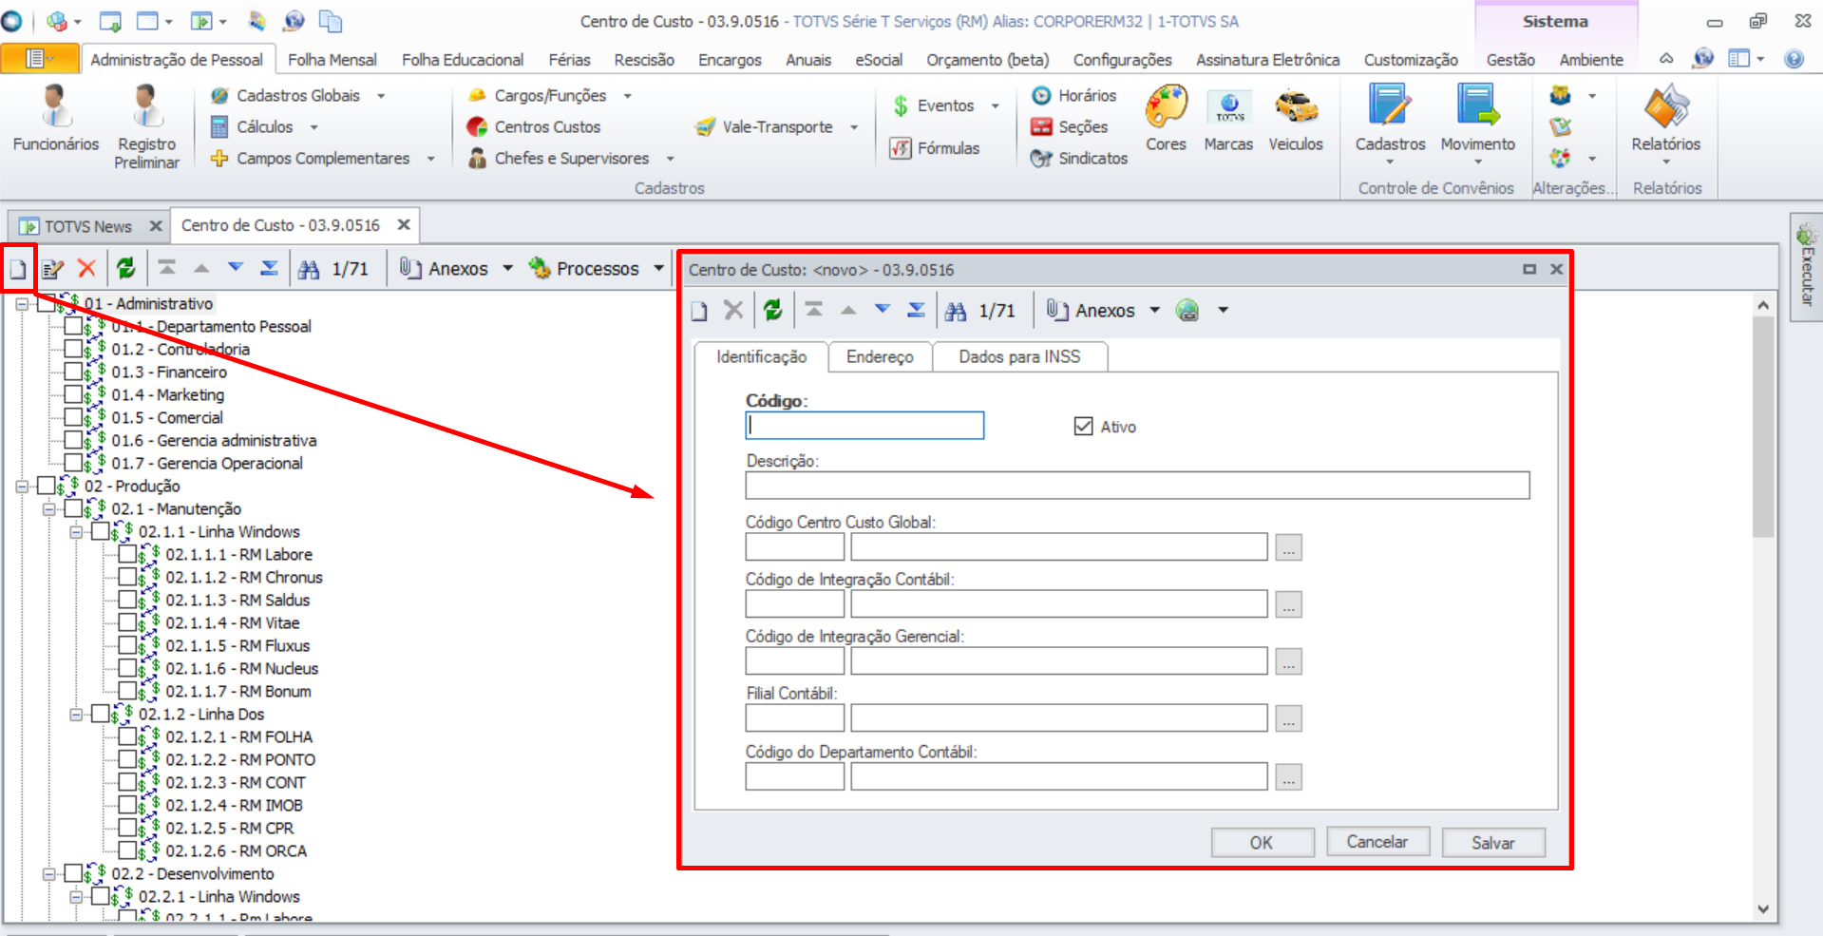Check the 02.1.1.1 - RM Labore checkbox

tap(127, 554)
